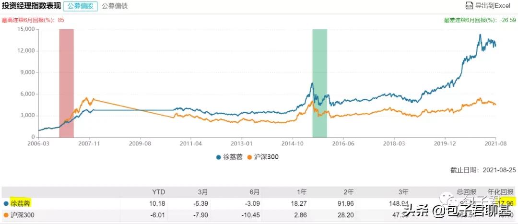Click blue bullet beside 徐荔蓉 table row
518x224 pixels.
[5, 203]
